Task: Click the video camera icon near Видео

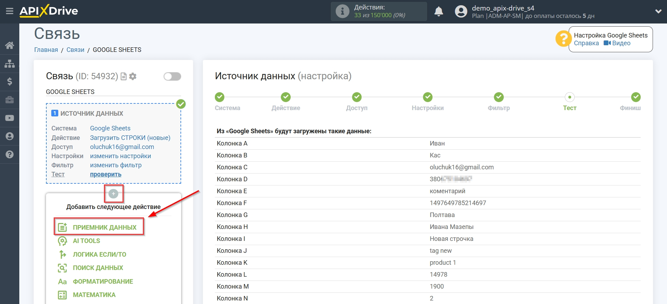Action: tap(607, 43)
